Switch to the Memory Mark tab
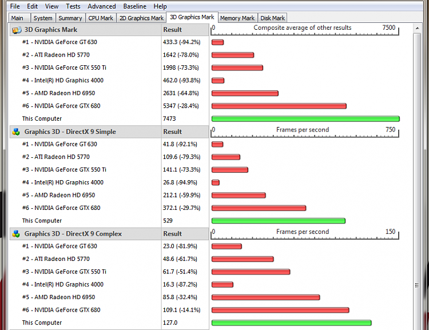Screen dimensions: 429x330 [237, 18]
